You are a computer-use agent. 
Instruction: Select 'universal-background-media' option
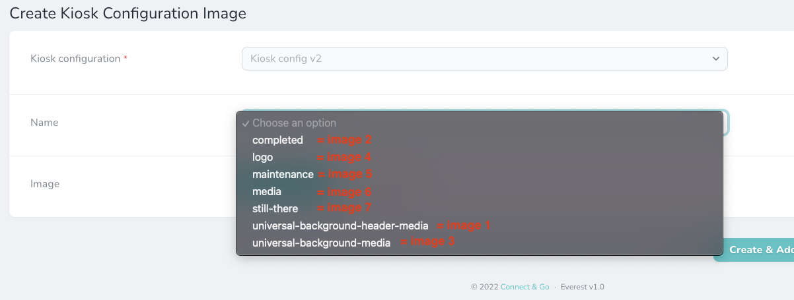pyautogui.click(x=321, y=243)
